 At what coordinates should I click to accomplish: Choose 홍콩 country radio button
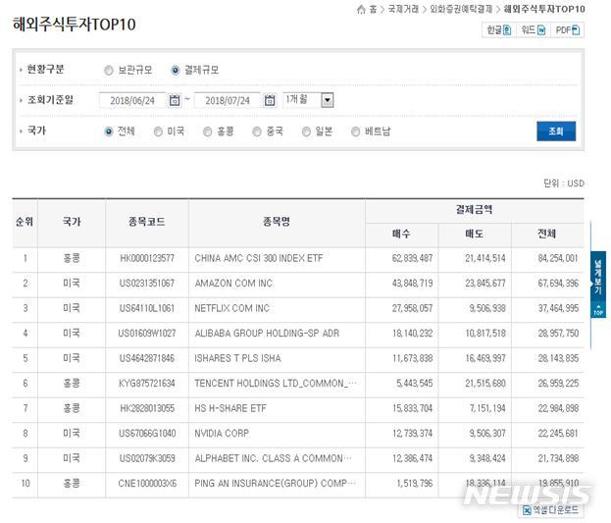tap(208, 131)
